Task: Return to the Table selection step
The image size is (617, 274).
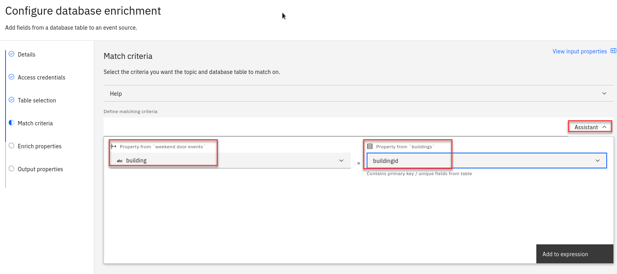Action: (x=37, y=100)
